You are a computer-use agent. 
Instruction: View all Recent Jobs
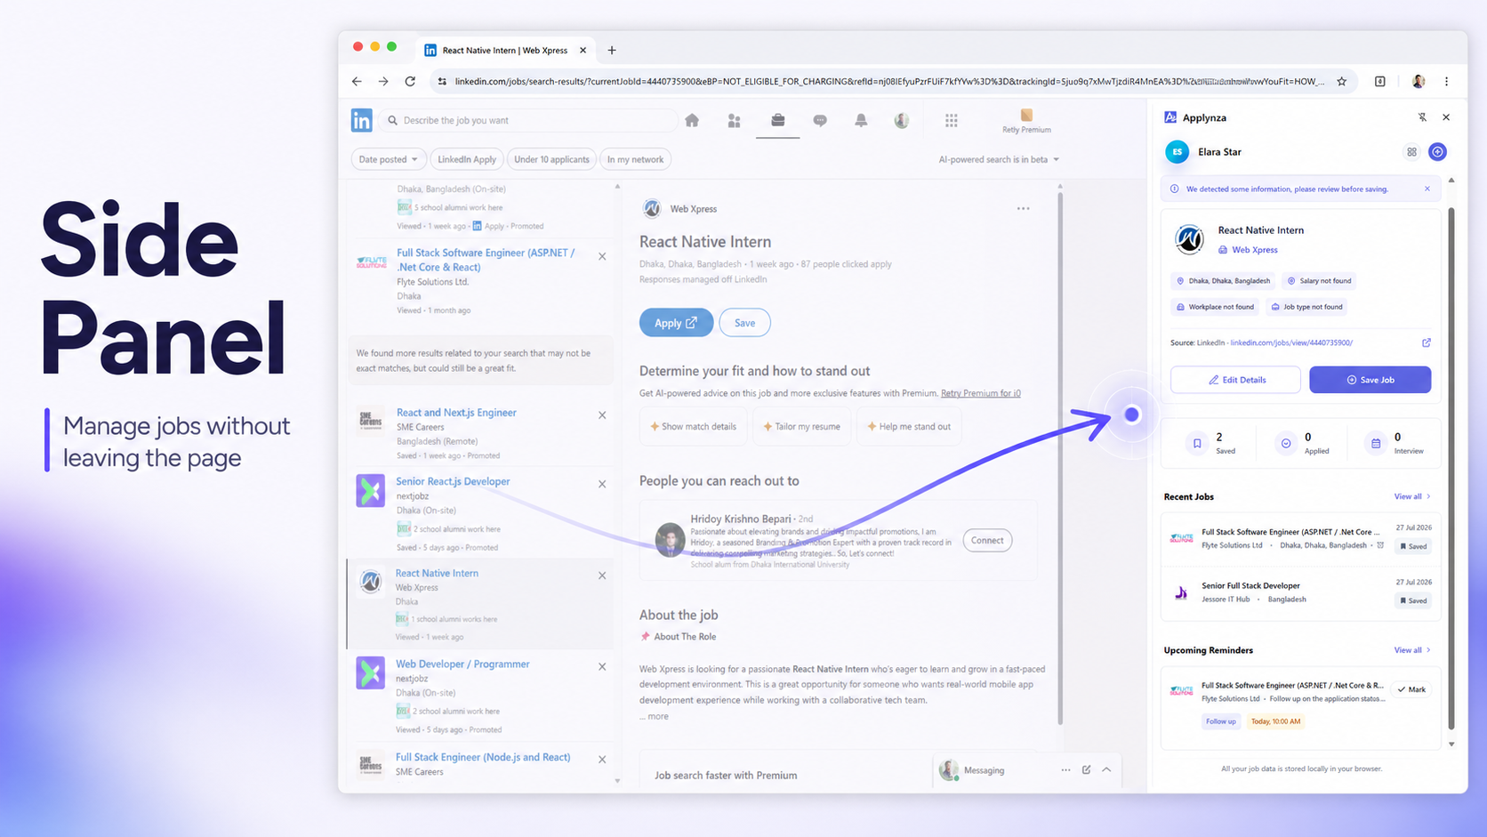[1412, 496]
